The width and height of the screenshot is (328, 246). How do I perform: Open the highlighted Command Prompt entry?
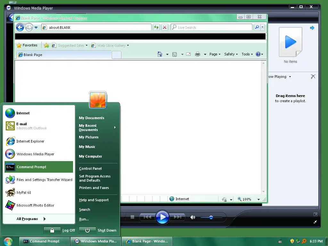pyautogui.click(x=39, y=167)
